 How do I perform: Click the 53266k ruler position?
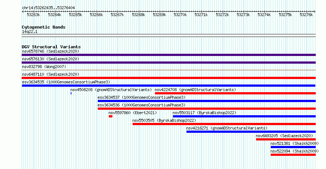point(96,15)
